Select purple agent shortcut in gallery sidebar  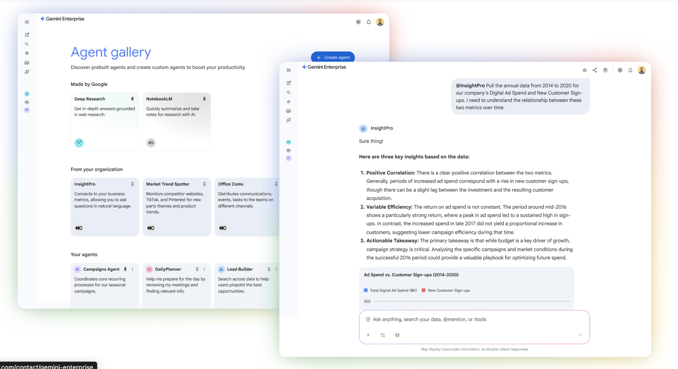27,110
